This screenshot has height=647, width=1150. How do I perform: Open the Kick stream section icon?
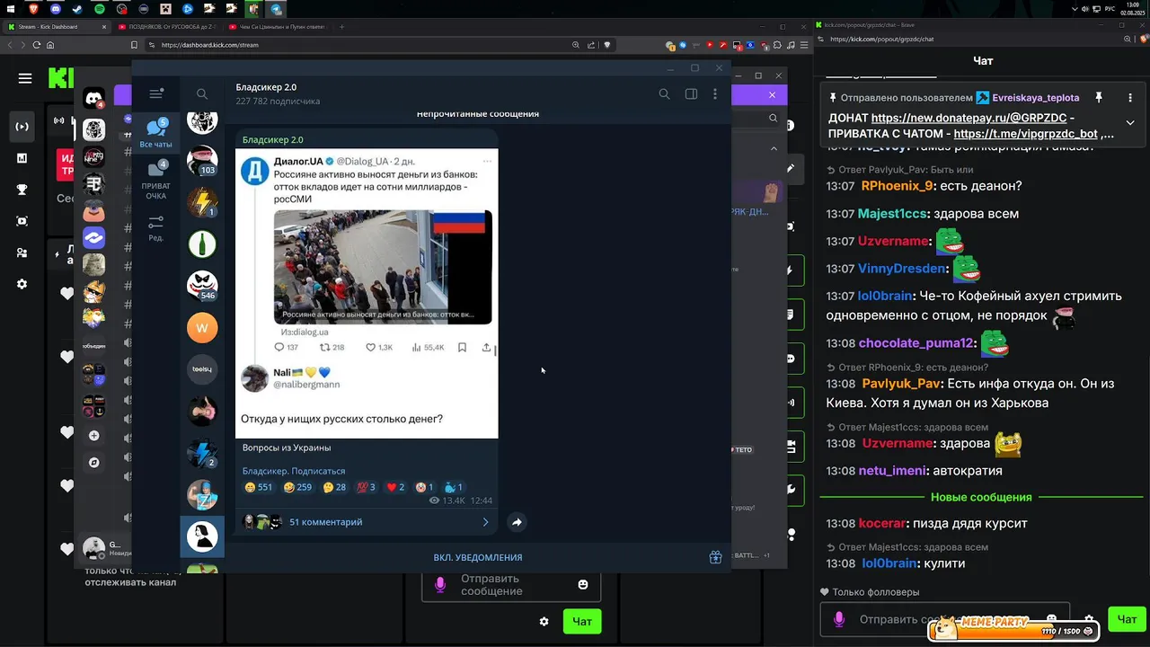click(22, 127)
